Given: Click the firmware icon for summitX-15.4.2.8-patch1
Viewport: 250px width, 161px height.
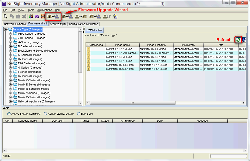Looking at the screenshot, I should pyautogui.click(x=89, y=53).
